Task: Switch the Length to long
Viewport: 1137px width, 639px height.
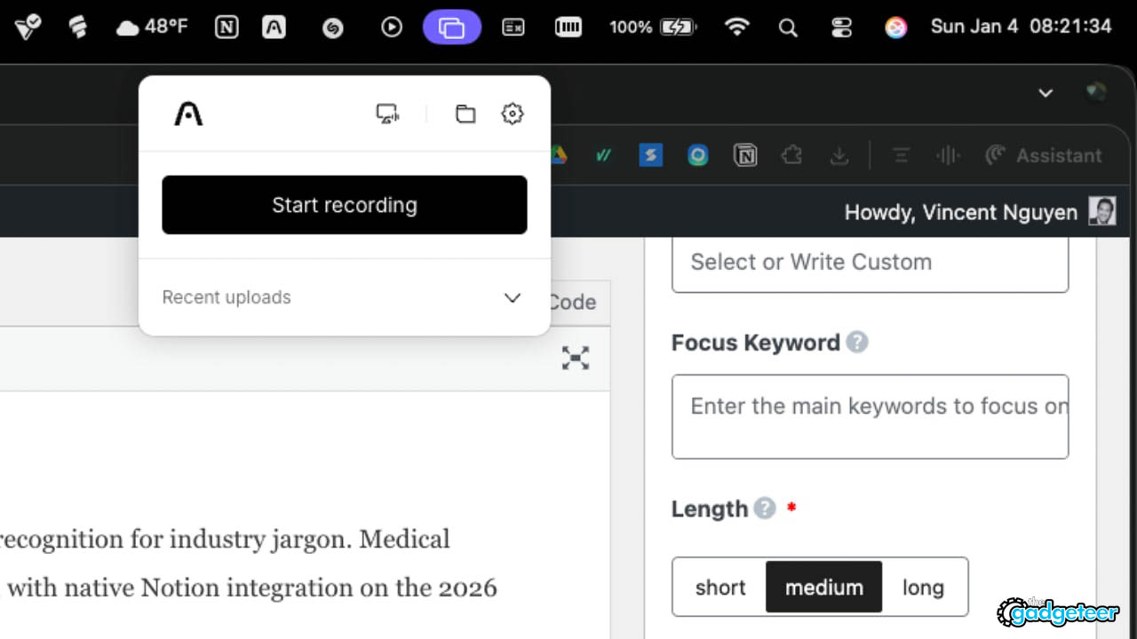Action: 923,587
